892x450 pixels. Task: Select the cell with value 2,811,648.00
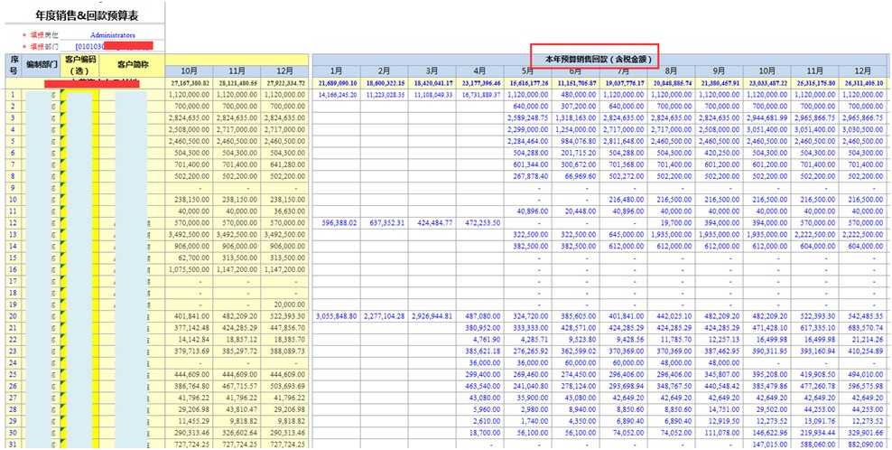623,141
